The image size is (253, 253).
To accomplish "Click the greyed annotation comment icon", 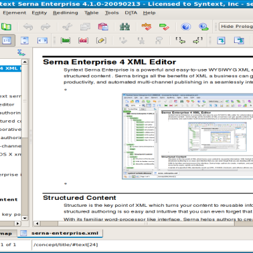I will point(159,40).
